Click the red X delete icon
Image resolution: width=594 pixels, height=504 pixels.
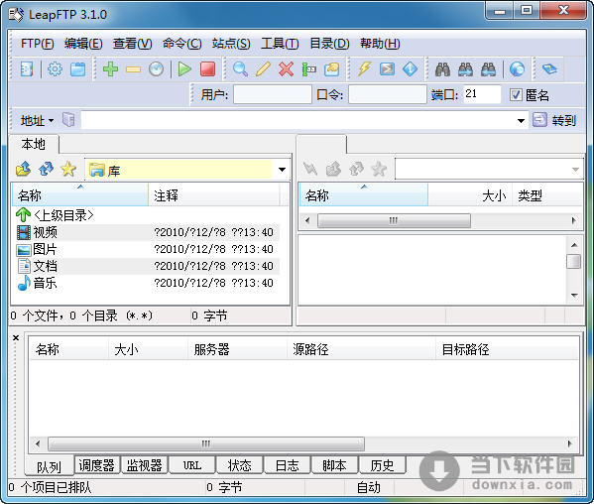pos(286,69)
